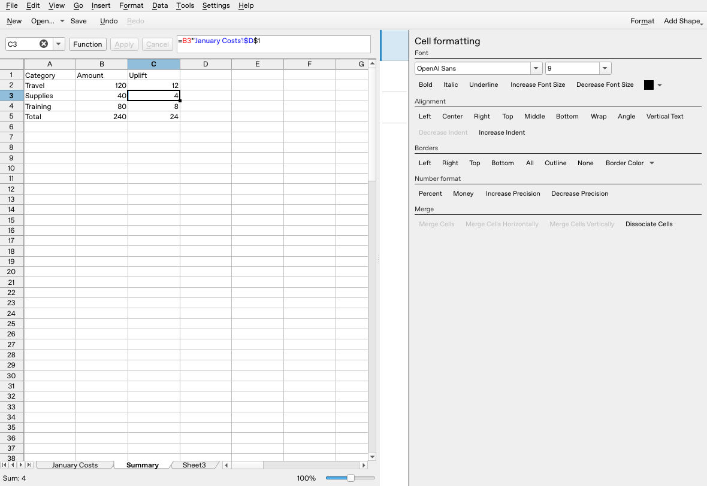This screenshot has width=707, height=486.
Task: Remove borders with None
Action: [x=585, y=163]
